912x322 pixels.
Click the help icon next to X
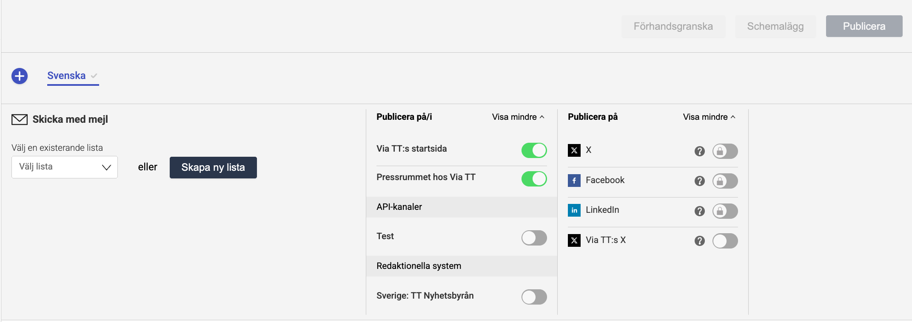point(699,151)
